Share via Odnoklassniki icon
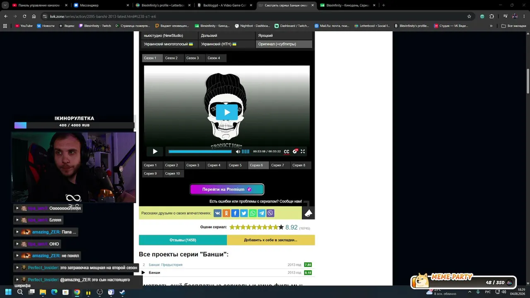Viewport: 530px width, 298px height. pyautogui.click(x=226, y=213)
